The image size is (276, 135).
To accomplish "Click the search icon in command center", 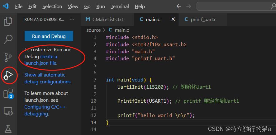I will (x=273, y=6).
